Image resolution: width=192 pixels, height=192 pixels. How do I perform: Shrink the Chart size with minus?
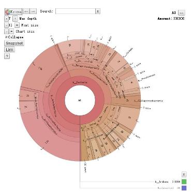point(6,32)
